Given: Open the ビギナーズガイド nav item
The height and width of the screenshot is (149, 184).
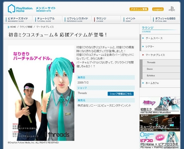Looking at the screenshot, I should (x=18, y=20).
